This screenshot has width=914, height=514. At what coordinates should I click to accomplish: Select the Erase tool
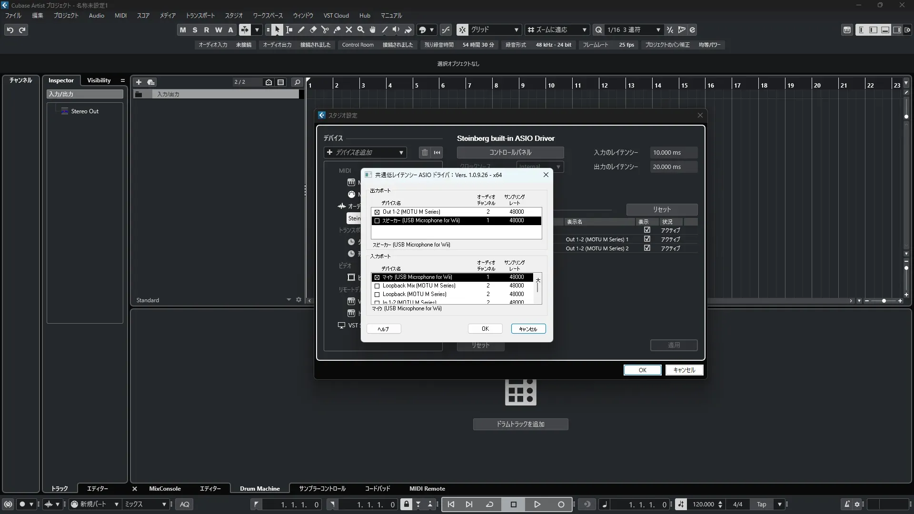point(313,30)
